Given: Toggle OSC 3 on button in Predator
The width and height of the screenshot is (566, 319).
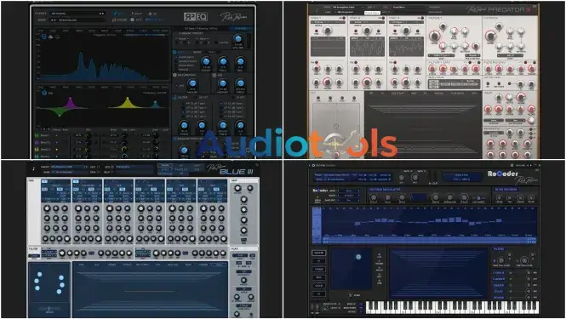Looking at the screenshot, I should [x=421, y=18].
